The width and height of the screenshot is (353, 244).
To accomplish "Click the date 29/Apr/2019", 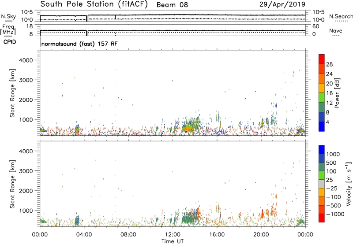I will coord(282,4).
